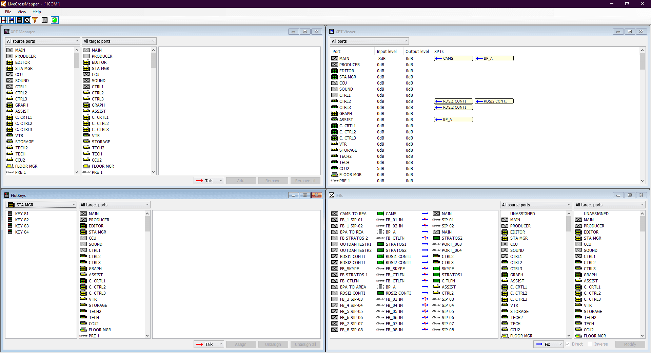The height and width of the screenshot is (353, 651).
Task: Expand All target ports dropdown in XPT Manager
Action: coord(119,41)
